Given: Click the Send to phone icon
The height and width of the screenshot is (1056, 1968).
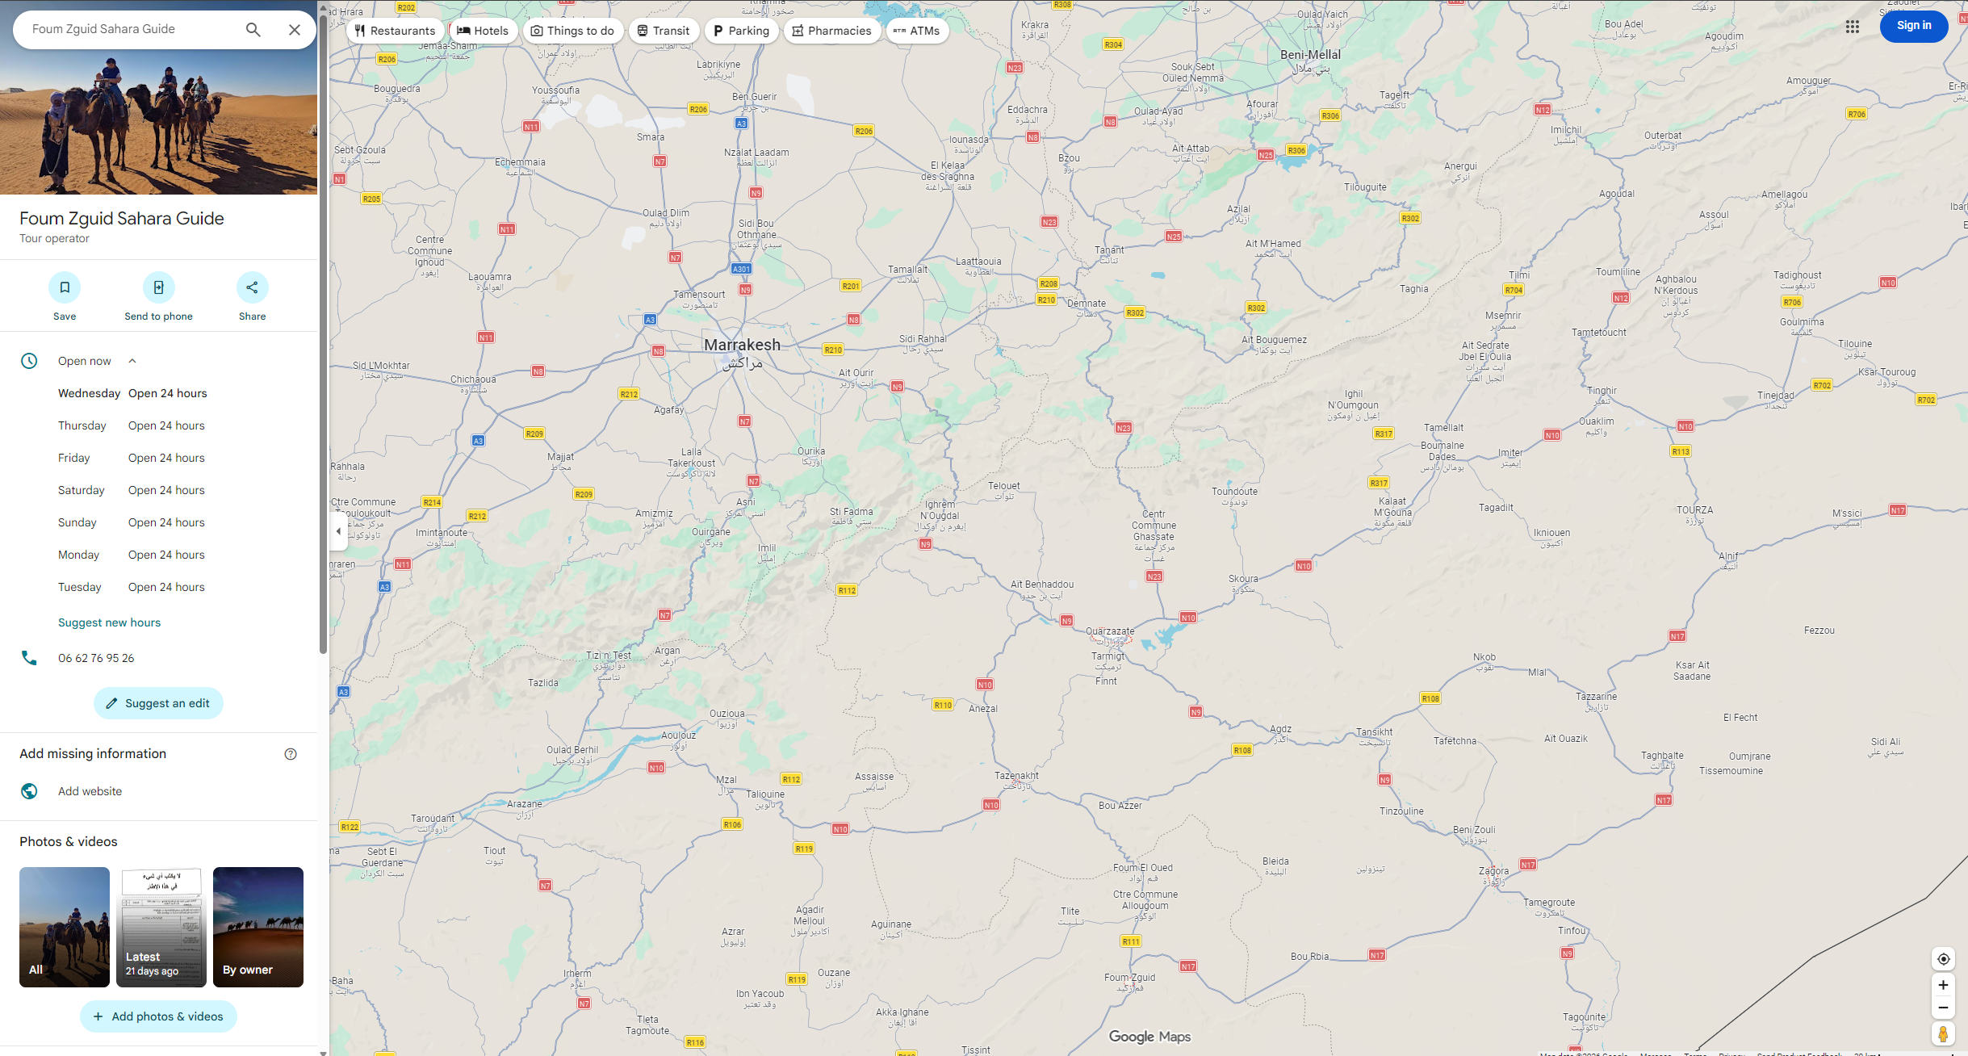Looking at the screenshot, I should coord(159,287).
